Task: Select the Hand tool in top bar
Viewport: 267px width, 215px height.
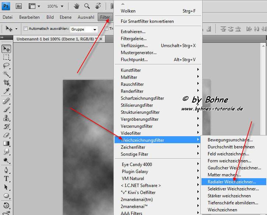Action: pos(77,6)
